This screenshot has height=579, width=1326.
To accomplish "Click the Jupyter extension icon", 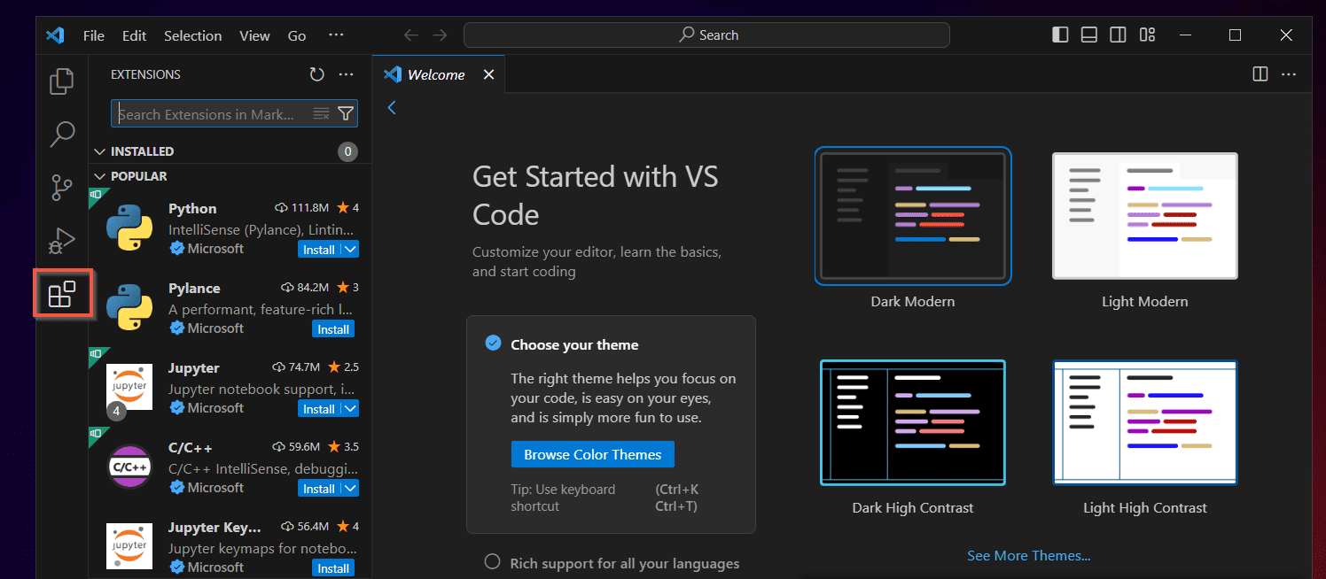I will [129, 387].
